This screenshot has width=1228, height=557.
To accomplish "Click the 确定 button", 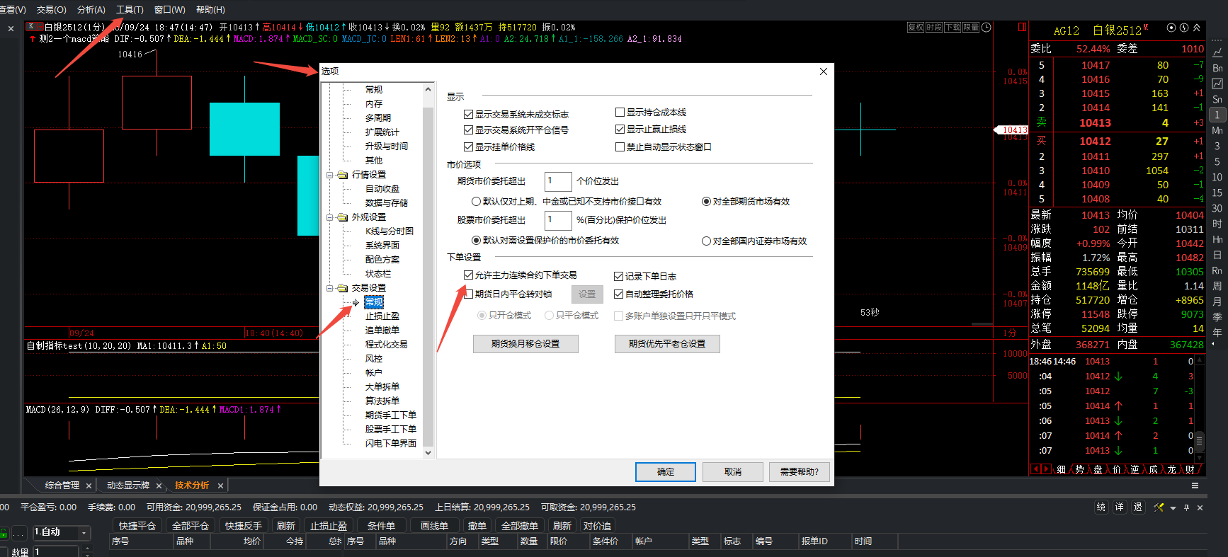I will coord(665,472).
